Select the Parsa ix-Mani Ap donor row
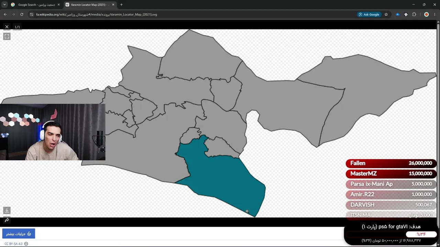440x247 pixels. (x=391, y=184)
